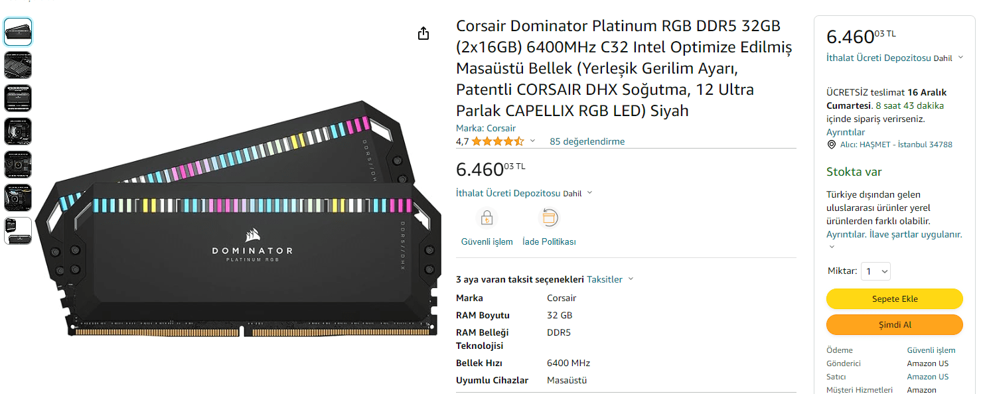Image resolution: width=983 pixels, height=394 pixels.
Task: Click the Şimdi Al button
Action: pos(894,325)
